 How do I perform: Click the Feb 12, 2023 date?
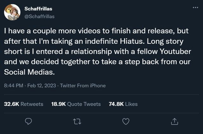(42, 86)
